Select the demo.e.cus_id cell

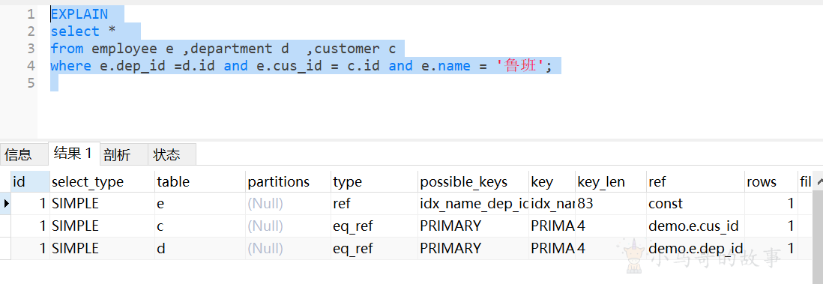coord(696,226)
